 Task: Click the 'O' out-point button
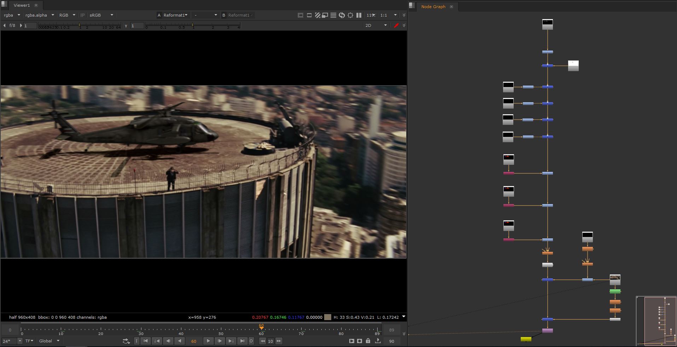251,341
